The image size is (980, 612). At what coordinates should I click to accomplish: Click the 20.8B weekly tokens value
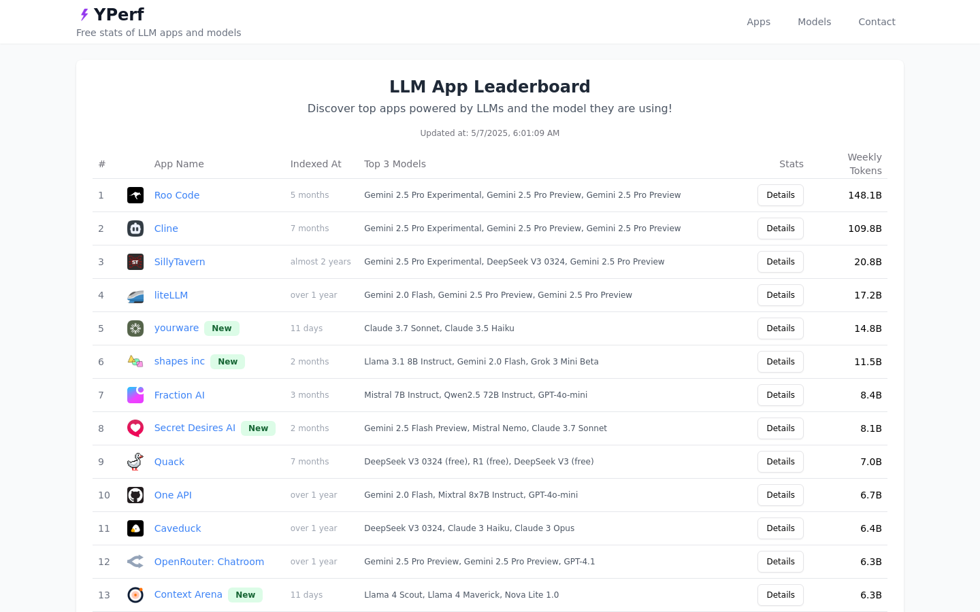868,262
